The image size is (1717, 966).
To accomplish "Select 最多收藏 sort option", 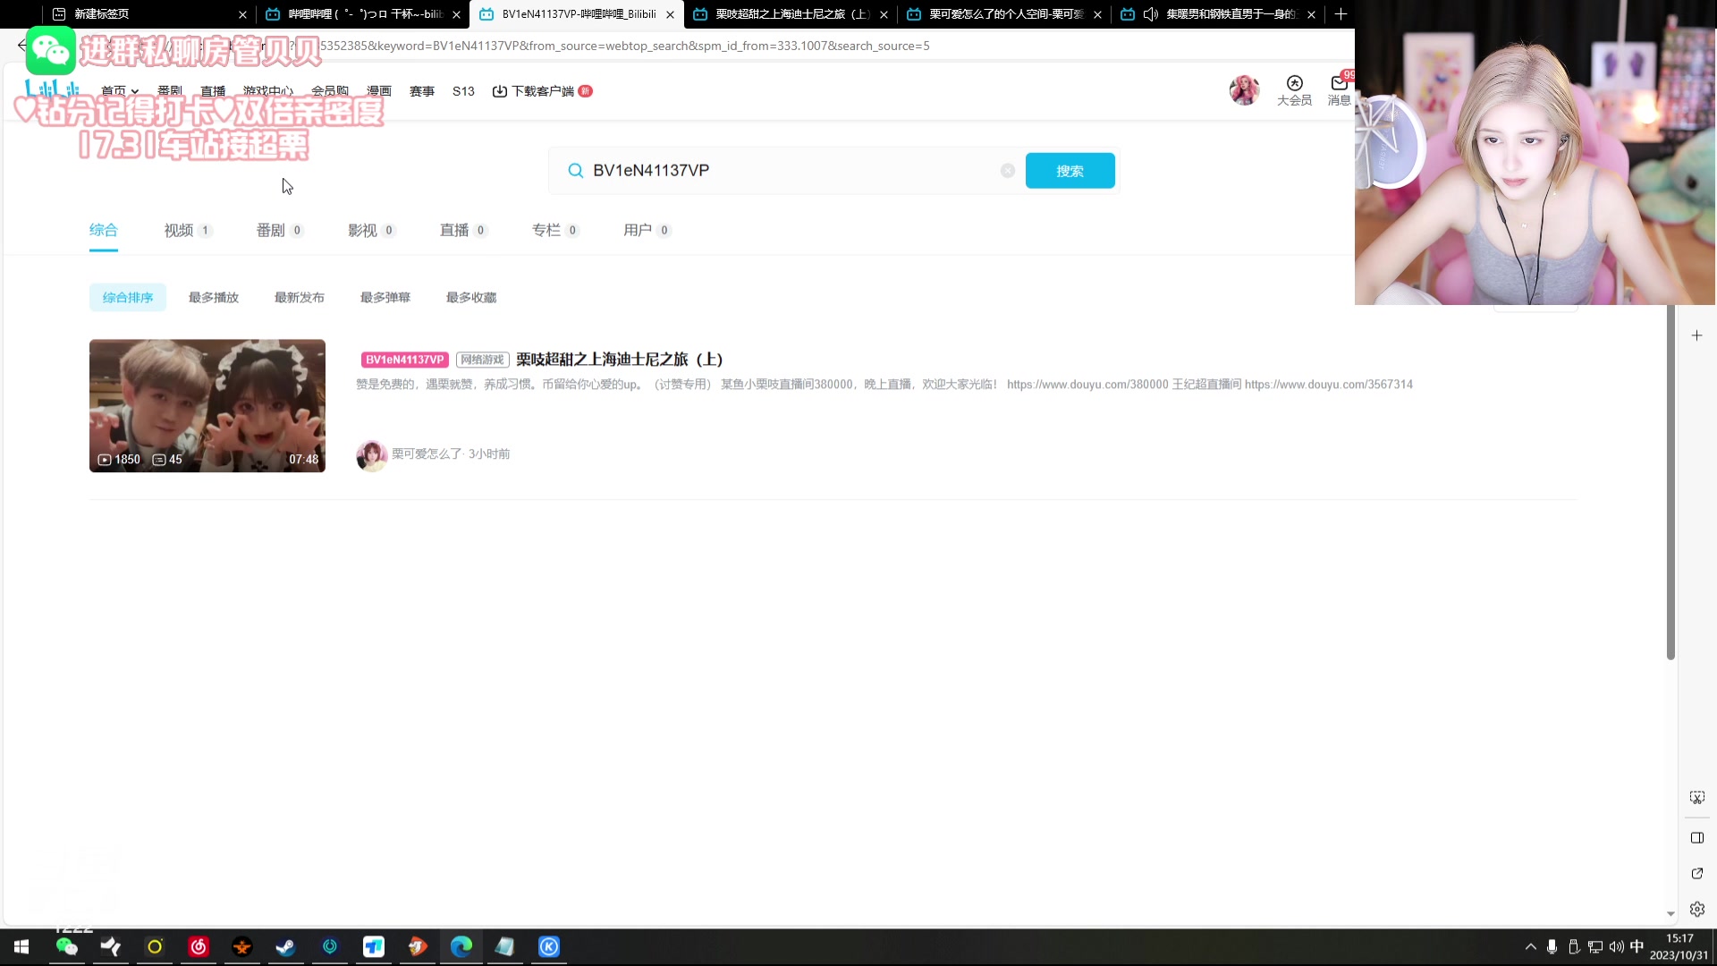I will point(471,298).
